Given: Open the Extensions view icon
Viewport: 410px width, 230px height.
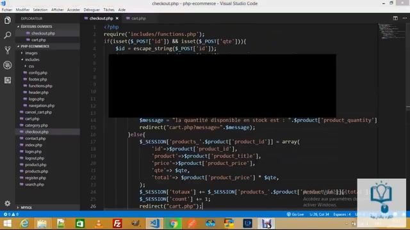Looking at the screenshot, I should 7,80.
